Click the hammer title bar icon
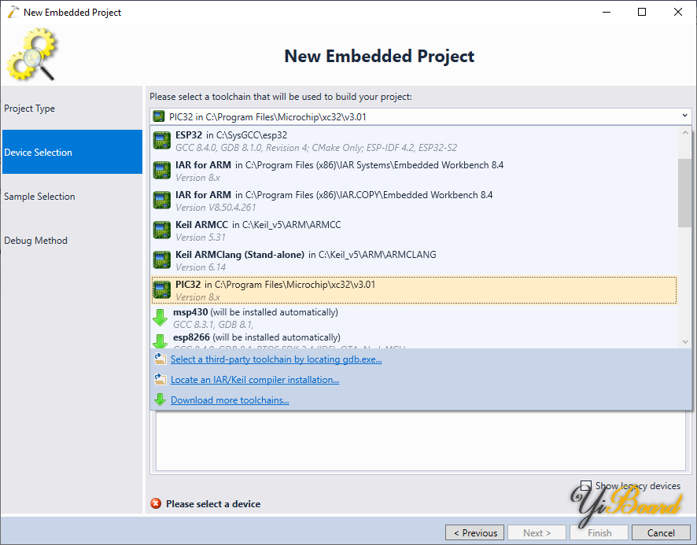697x545 pixels. pyautogui.click(x=13, y=12)
